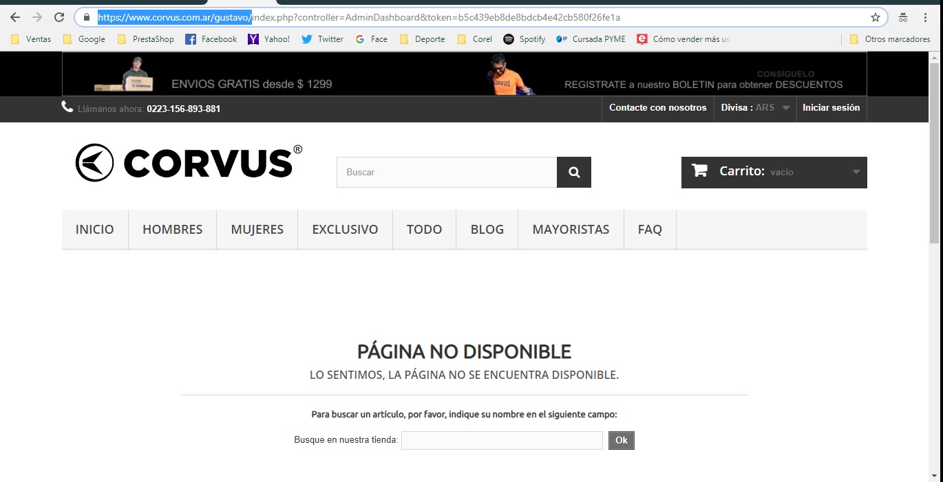The height and width of the screenshot is (482, 943).
Task: Click the Corvus logo
Action: [x=189, y=163]
